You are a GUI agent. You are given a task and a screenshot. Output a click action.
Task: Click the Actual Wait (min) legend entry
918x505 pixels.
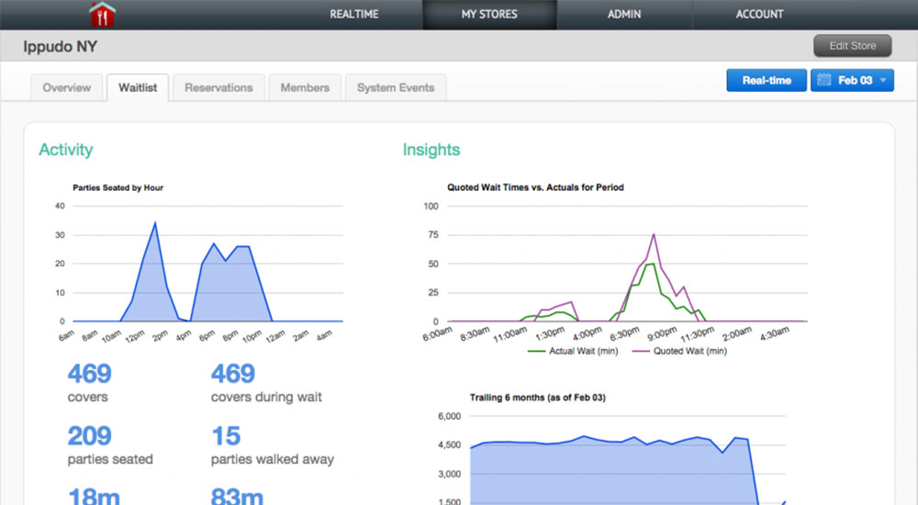[573, 351]
